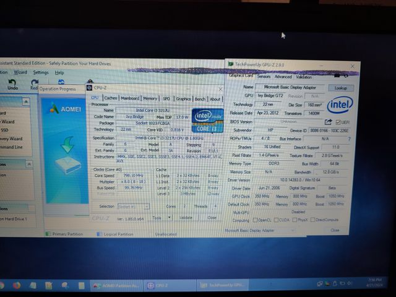Select the Graphics Card tab in GPU-Z
Image resolution: width=396 pixels, height=297 pixels.
pyautogui.click(x=241, y=75)
